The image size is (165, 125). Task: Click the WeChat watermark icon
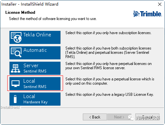click(x=131, y=117)
